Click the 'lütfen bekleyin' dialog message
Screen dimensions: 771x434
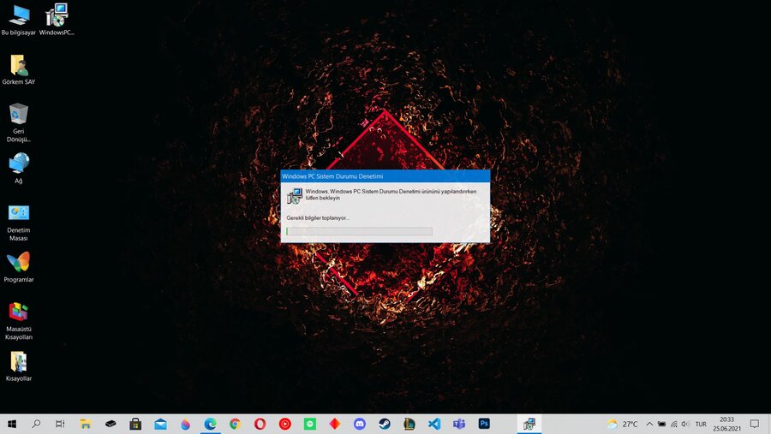coord(323,198)
